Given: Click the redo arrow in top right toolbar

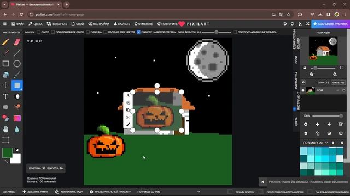Looking at the screenshot, I should coord(293,24).
